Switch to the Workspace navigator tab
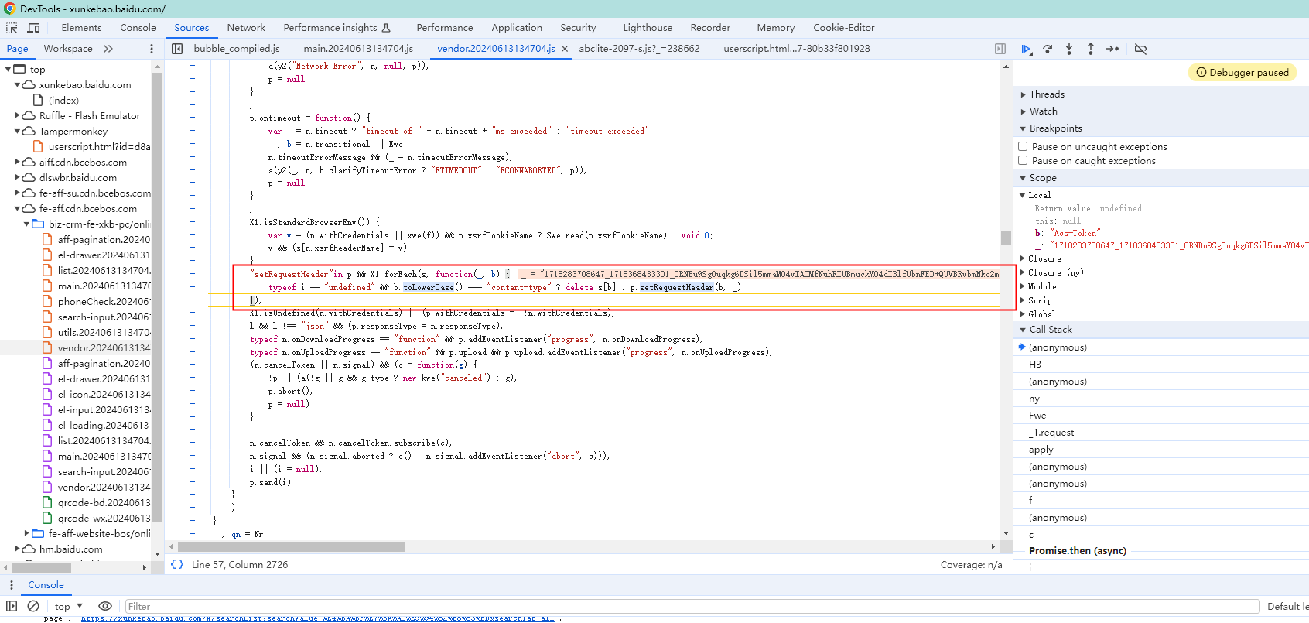This screenshot has height=623, width=1309. (68, 49)
